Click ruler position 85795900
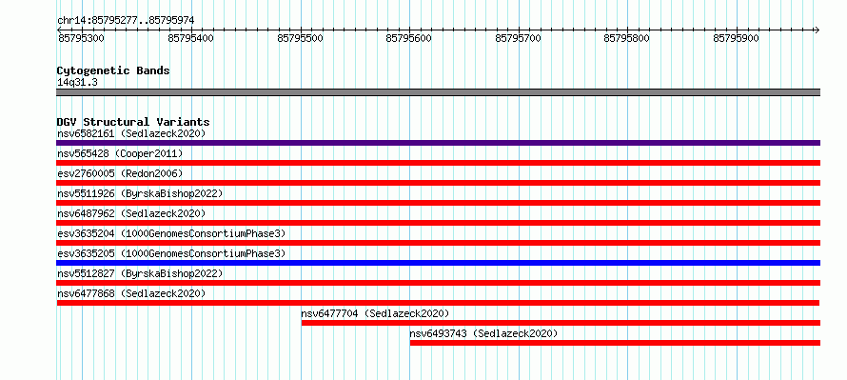847x380 pixels. pyautogui.click(x=737, y=38)
